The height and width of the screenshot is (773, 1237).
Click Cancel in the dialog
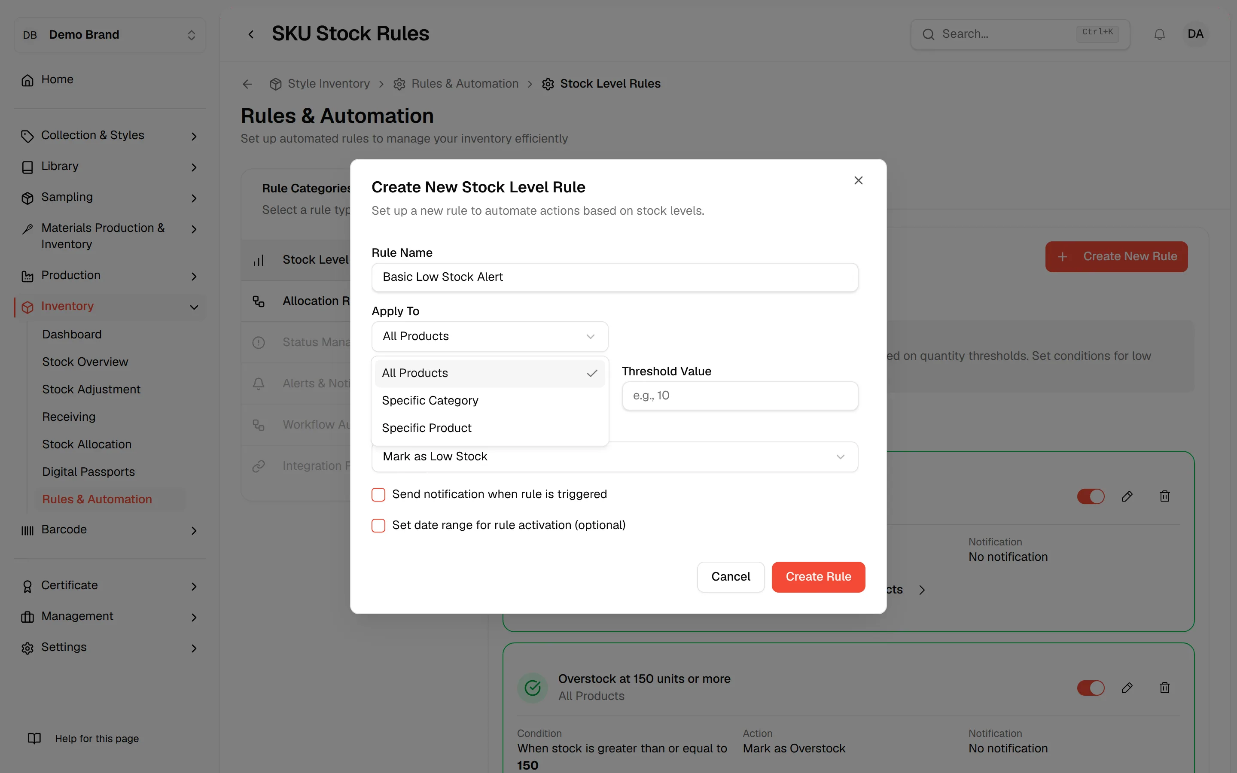click(731, 577)
